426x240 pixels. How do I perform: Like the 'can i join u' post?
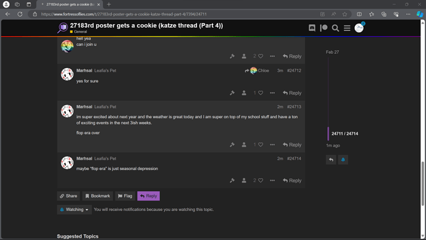pos(261,56)
